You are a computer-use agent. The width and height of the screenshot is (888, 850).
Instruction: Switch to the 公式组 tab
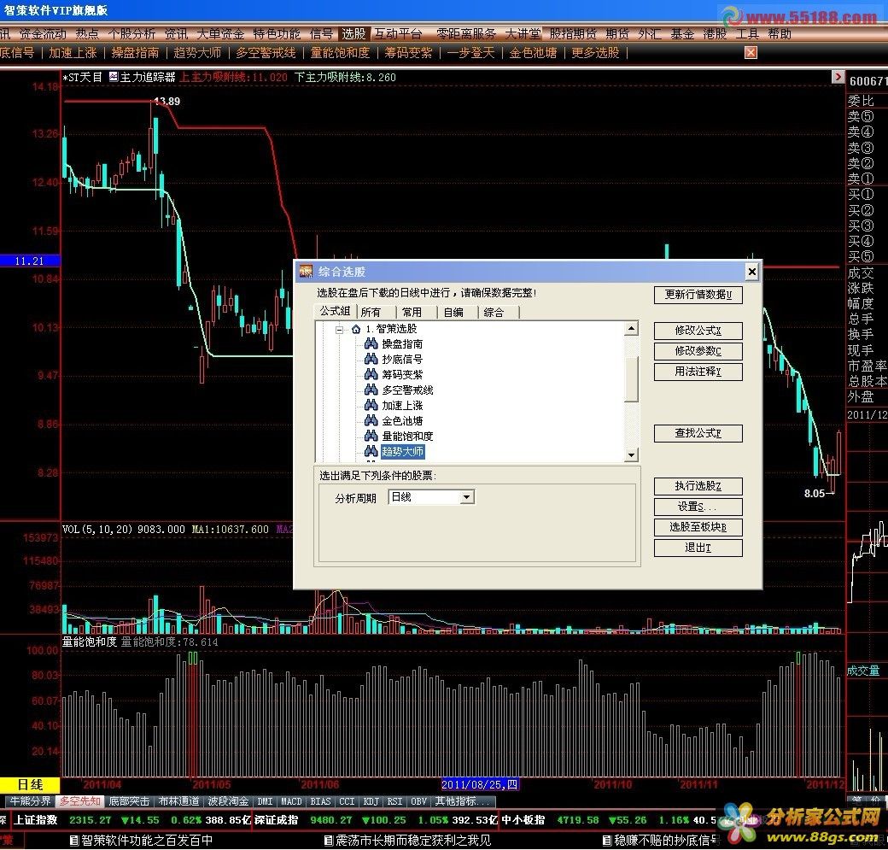tap(336, 311)
